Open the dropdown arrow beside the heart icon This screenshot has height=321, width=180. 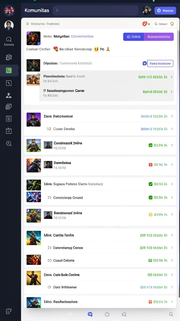click(x=149, y=24)
